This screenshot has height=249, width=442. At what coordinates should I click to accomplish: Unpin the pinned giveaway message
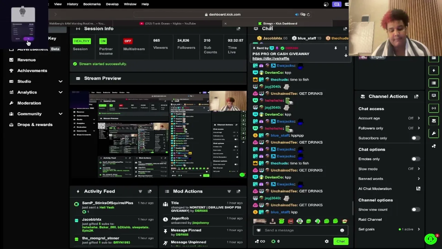pyautogui.click(x=336, y=48)
